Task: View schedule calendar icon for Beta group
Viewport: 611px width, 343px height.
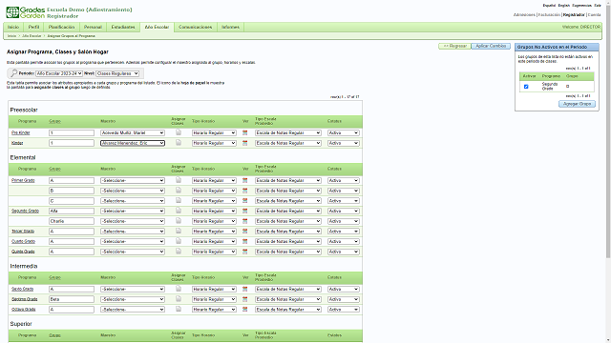Action: coord(244,299)
